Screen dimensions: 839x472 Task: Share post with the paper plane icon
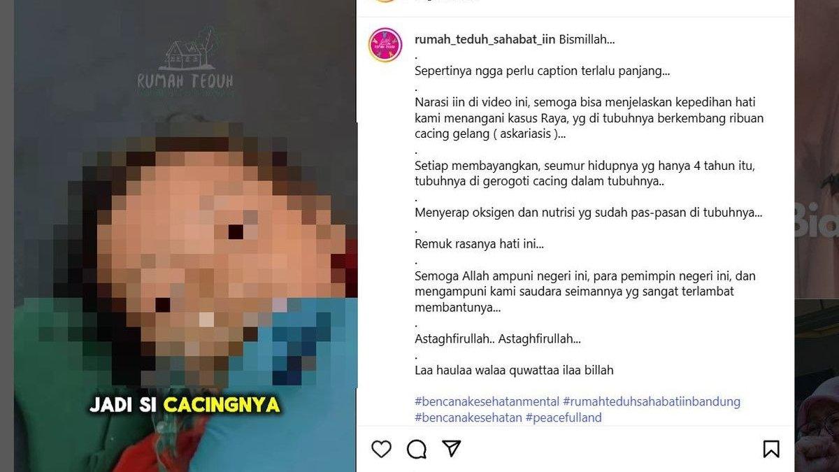[452, 448]
